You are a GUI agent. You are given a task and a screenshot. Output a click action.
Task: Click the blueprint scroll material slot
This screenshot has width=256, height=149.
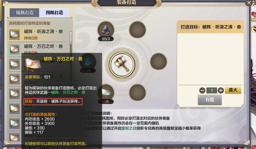(106, 93)
